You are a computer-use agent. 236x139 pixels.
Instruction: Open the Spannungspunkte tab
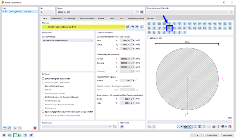[x=136, y=18]
